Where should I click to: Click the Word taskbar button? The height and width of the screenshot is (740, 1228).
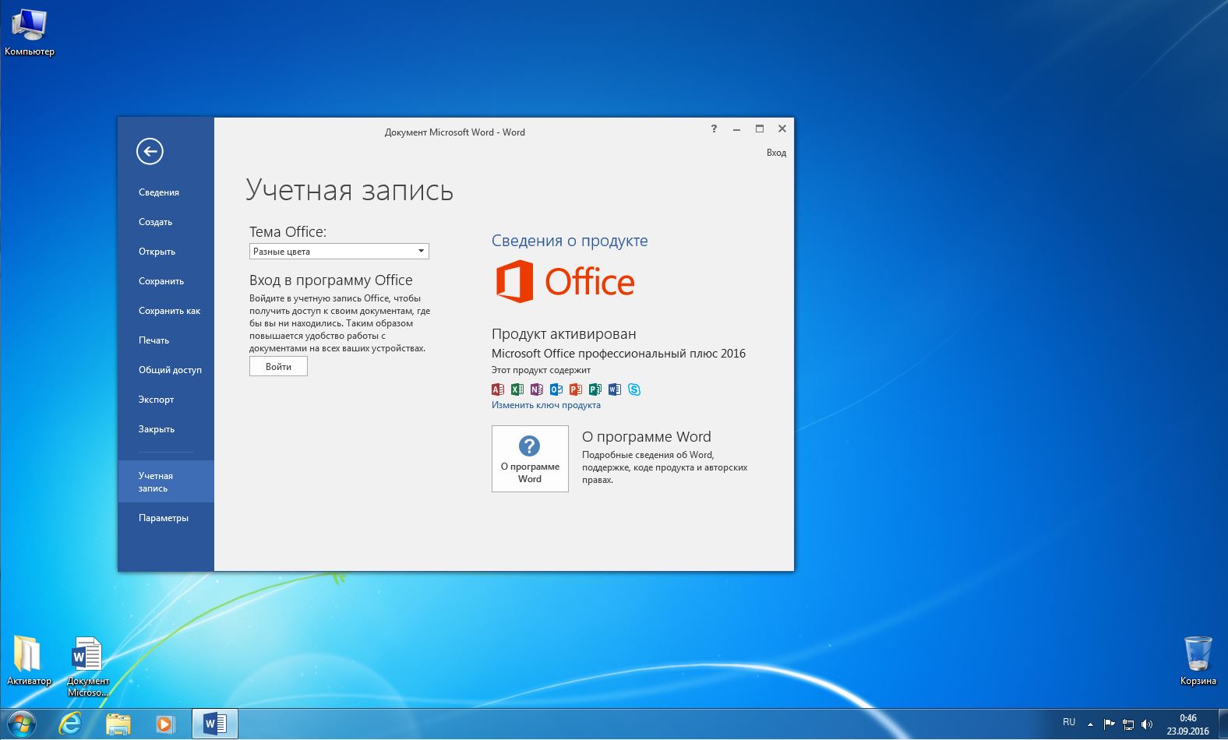[x=215, y=724]
